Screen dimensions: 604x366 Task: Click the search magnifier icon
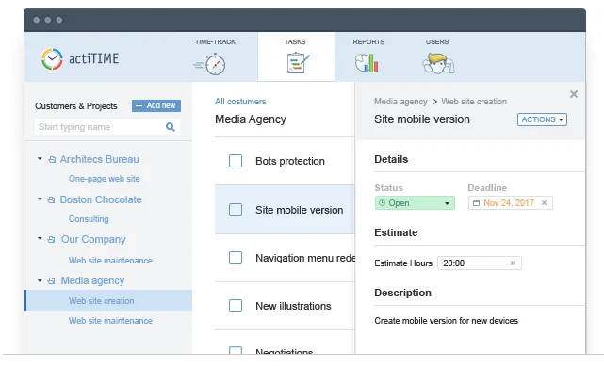coord(171,127)
